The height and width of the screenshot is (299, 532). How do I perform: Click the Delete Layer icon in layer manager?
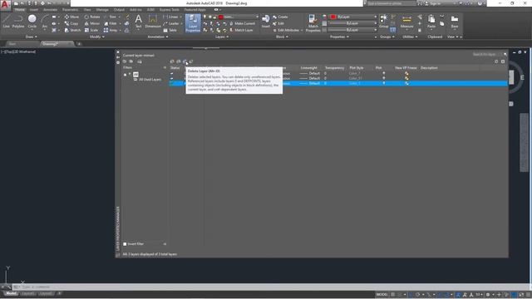tap(185, 61)
